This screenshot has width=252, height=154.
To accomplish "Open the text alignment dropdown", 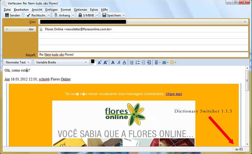I will [x=157, y=63].
